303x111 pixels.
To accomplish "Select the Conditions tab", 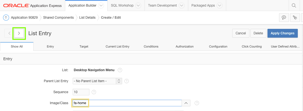I will click(151, 47).
